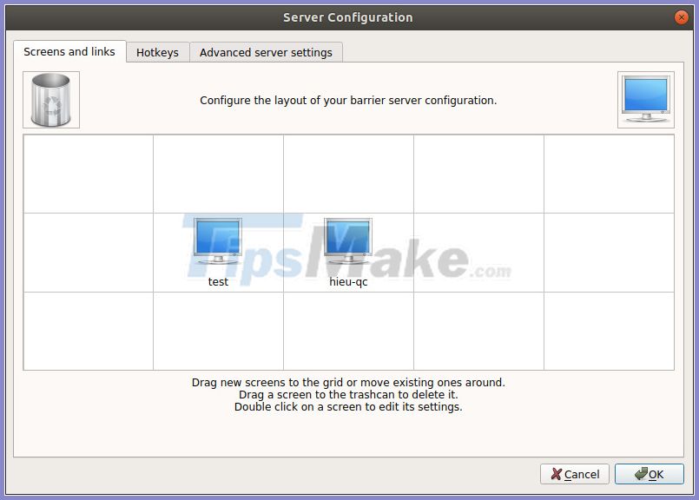Screen dimensions: 699x500
Task: Click the top-left empty grid cell
Action: (x=87, y=174)
